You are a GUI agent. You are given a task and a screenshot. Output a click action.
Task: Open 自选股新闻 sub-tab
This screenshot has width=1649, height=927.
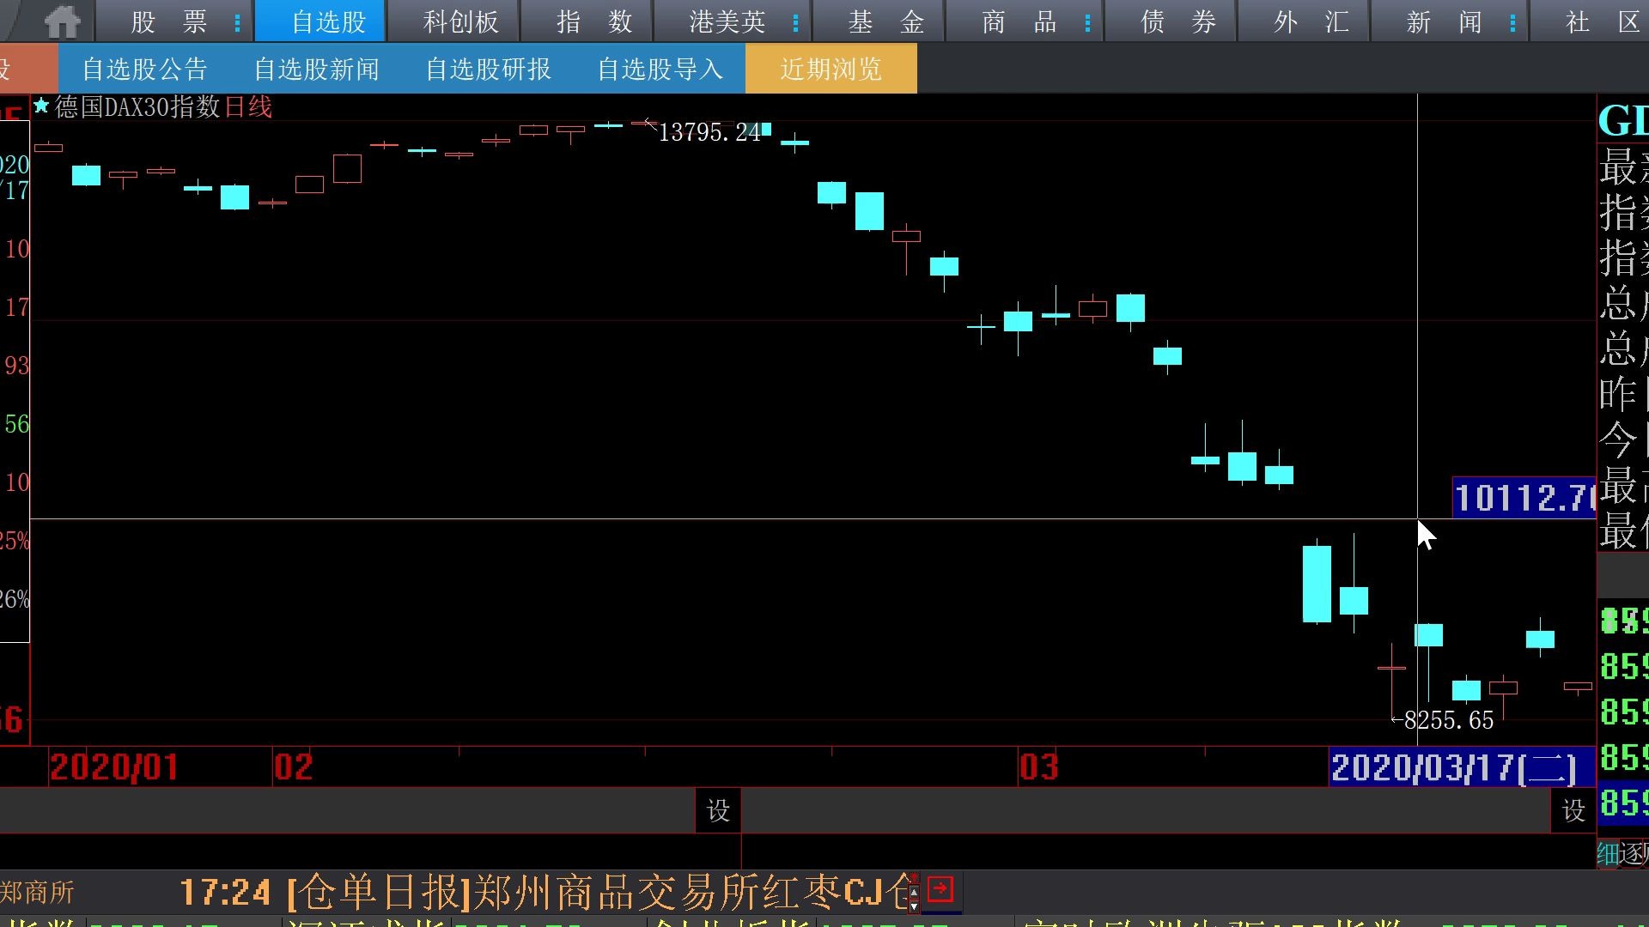316,69
